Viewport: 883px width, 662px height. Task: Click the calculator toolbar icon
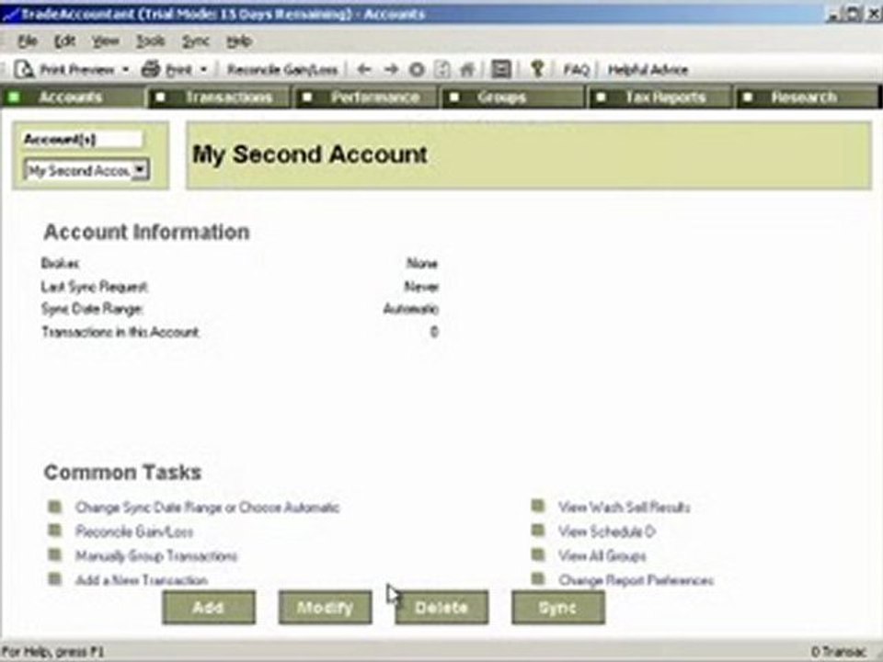coord(500,69)
